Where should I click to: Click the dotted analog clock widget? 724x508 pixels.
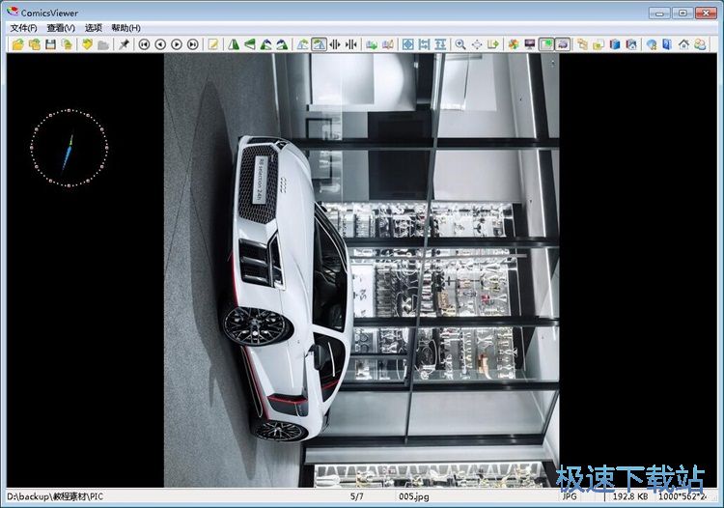(x=70, y=148)
